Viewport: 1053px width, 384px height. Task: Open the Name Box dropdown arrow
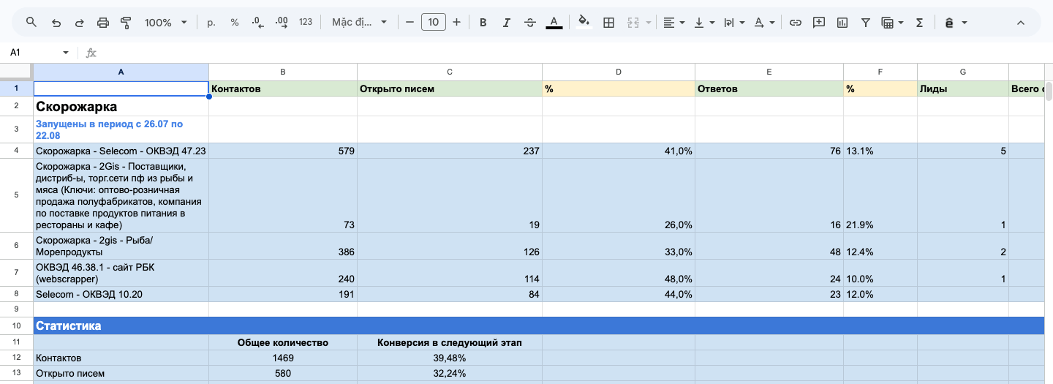point(66,53)
